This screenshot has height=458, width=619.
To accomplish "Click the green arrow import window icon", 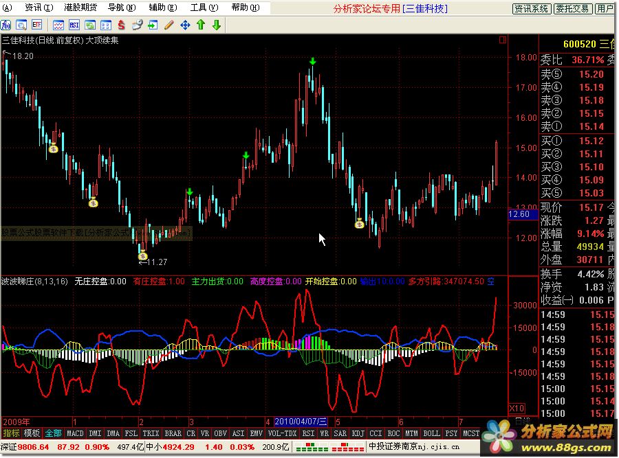I will (x=153, y=25).
